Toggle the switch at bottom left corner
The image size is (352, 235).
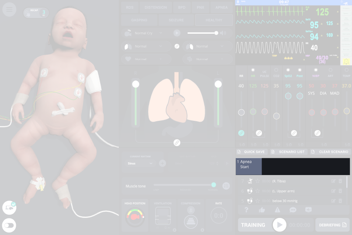(9, 225)
